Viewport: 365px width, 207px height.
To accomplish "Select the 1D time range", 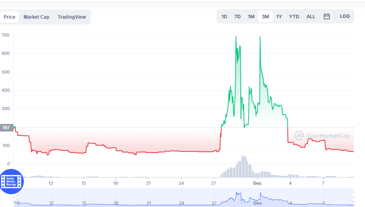I will point(224,17).
